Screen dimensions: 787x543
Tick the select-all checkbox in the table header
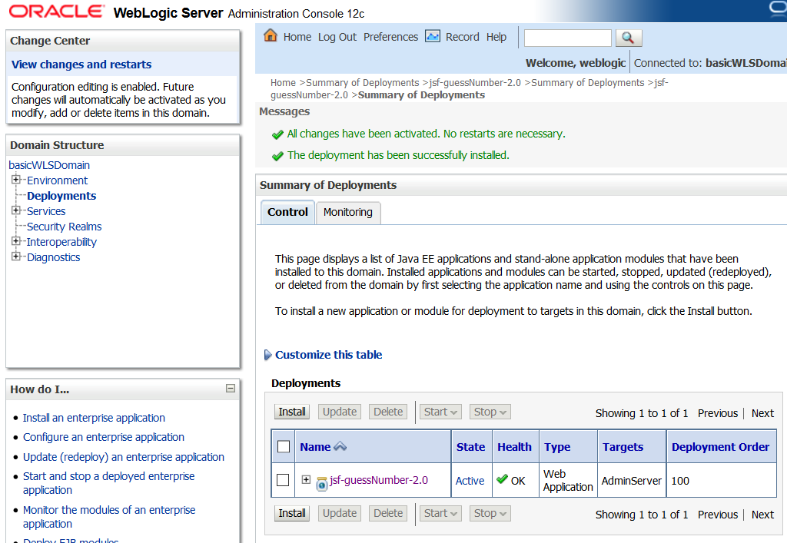(x=284, y=446)
